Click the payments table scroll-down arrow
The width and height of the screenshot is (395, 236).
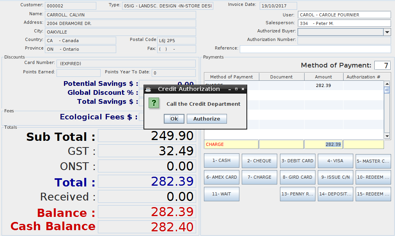387,136
